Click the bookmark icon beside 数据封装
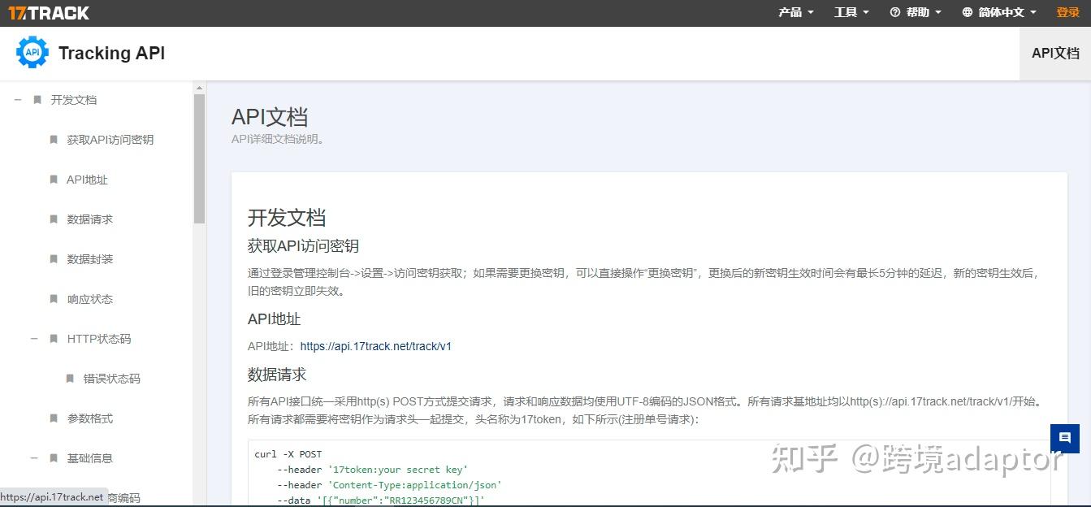Viewport: 1091px width, 507px height. [x=52, y=259]
